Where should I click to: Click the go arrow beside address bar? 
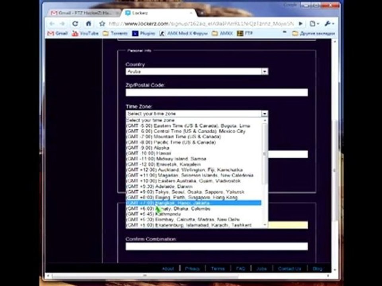pos(301,23)
